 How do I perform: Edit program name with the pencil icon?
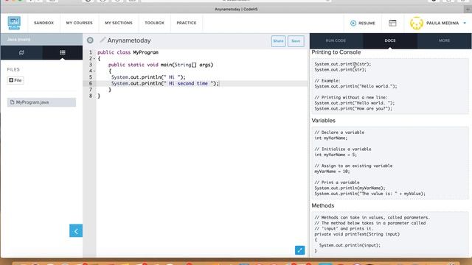[103, 40]
